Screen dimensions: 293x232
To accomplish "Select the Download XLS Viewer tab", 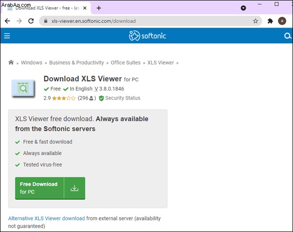I will [x=46, y=8].
